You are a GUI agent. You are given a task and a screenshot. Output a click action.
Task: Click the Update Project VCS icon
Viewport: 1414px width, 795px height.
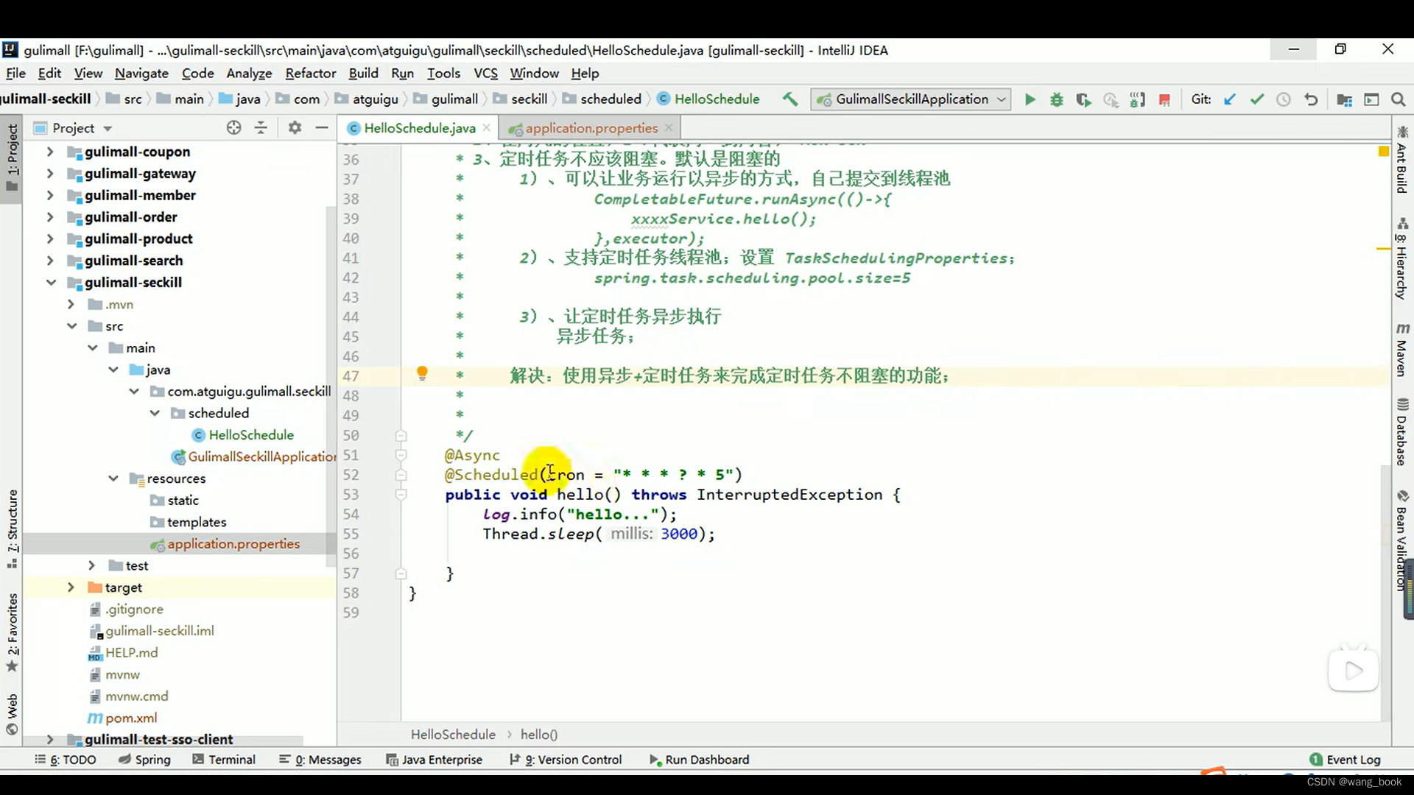[x=1228, y=99]
